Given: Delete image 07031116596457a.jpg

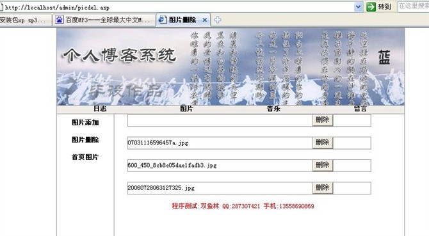Looking at the screenshot, I should tap(323, 143).
